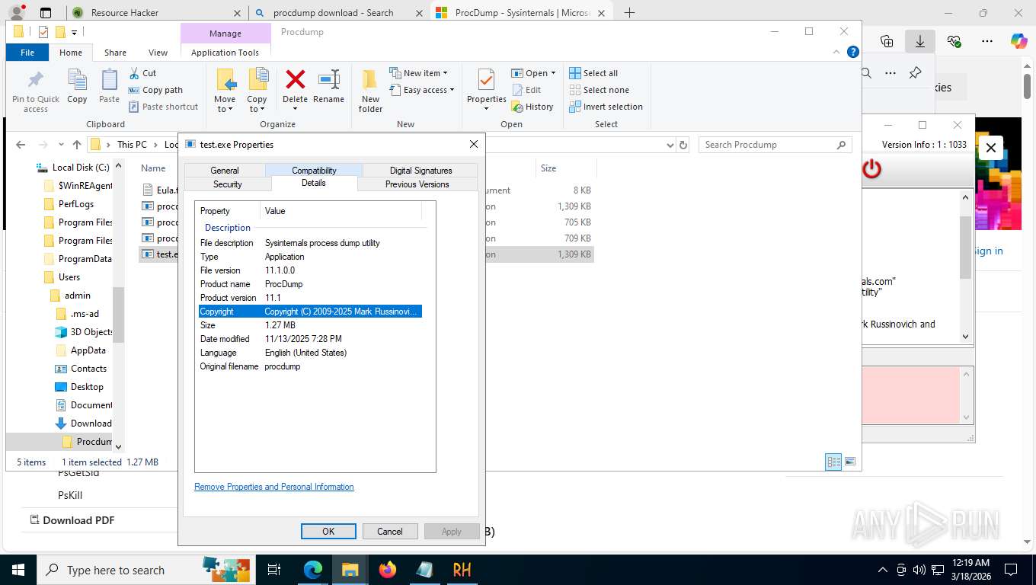Screen dimensions: 1036x585
Task: Click the Edge downloads icon
Action: coord(919,41)
